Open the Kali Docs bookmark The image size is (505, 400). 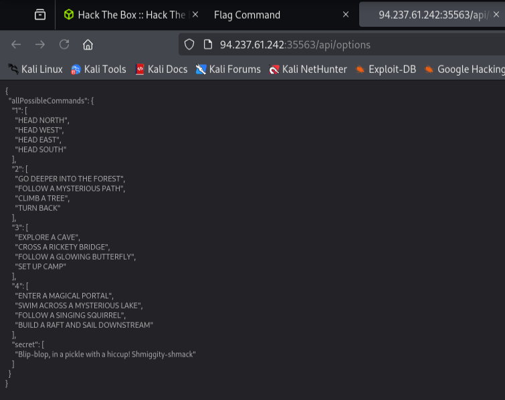point(161,70)
